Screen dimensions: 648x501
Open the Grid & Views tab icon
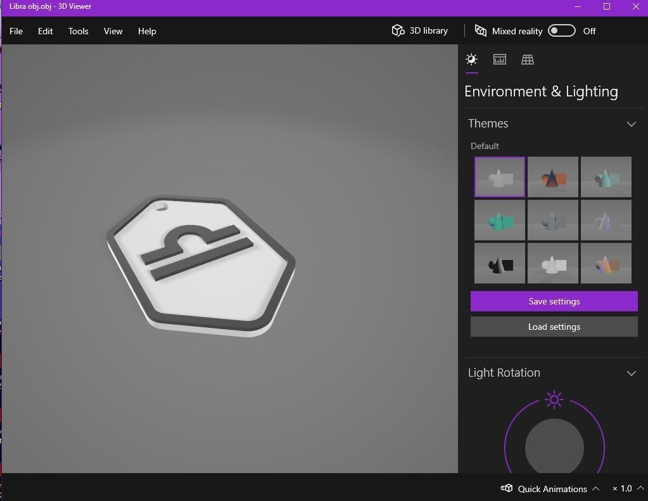click(527, 60)
